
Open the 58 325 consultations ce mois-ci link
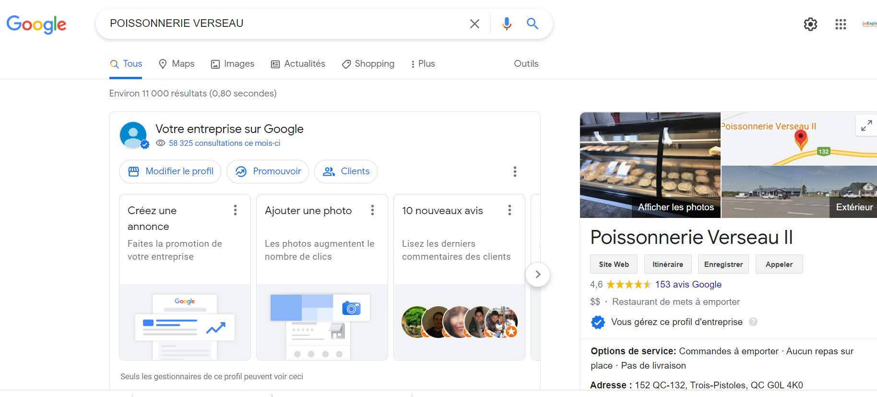(x=225, y=143)
